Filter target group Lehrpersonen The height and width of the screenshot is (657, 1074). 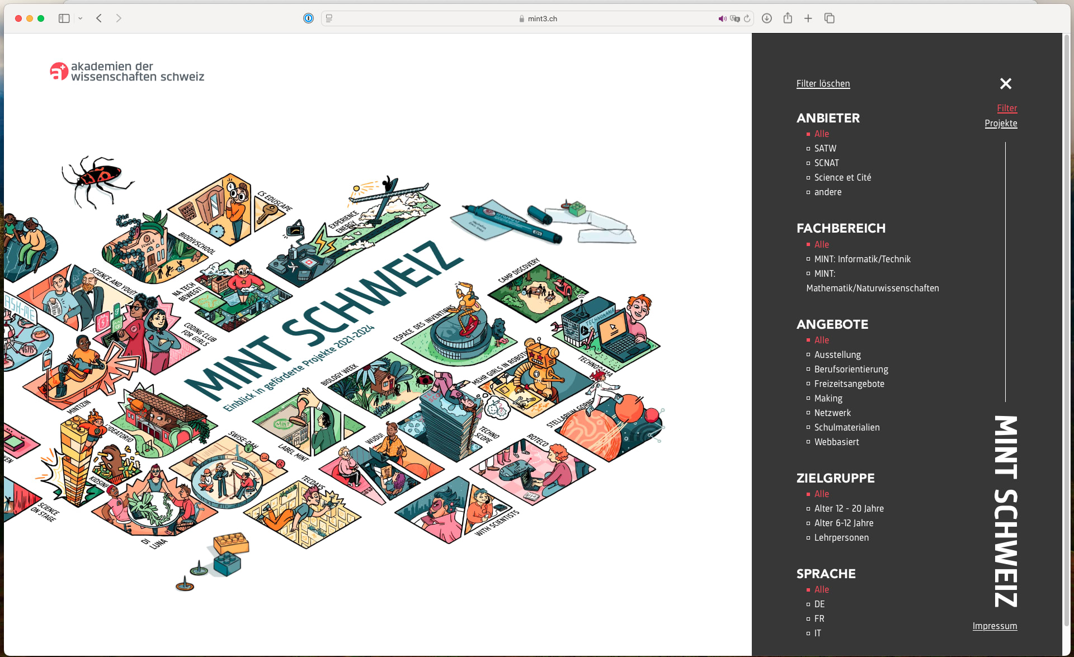tap(841, 537)
